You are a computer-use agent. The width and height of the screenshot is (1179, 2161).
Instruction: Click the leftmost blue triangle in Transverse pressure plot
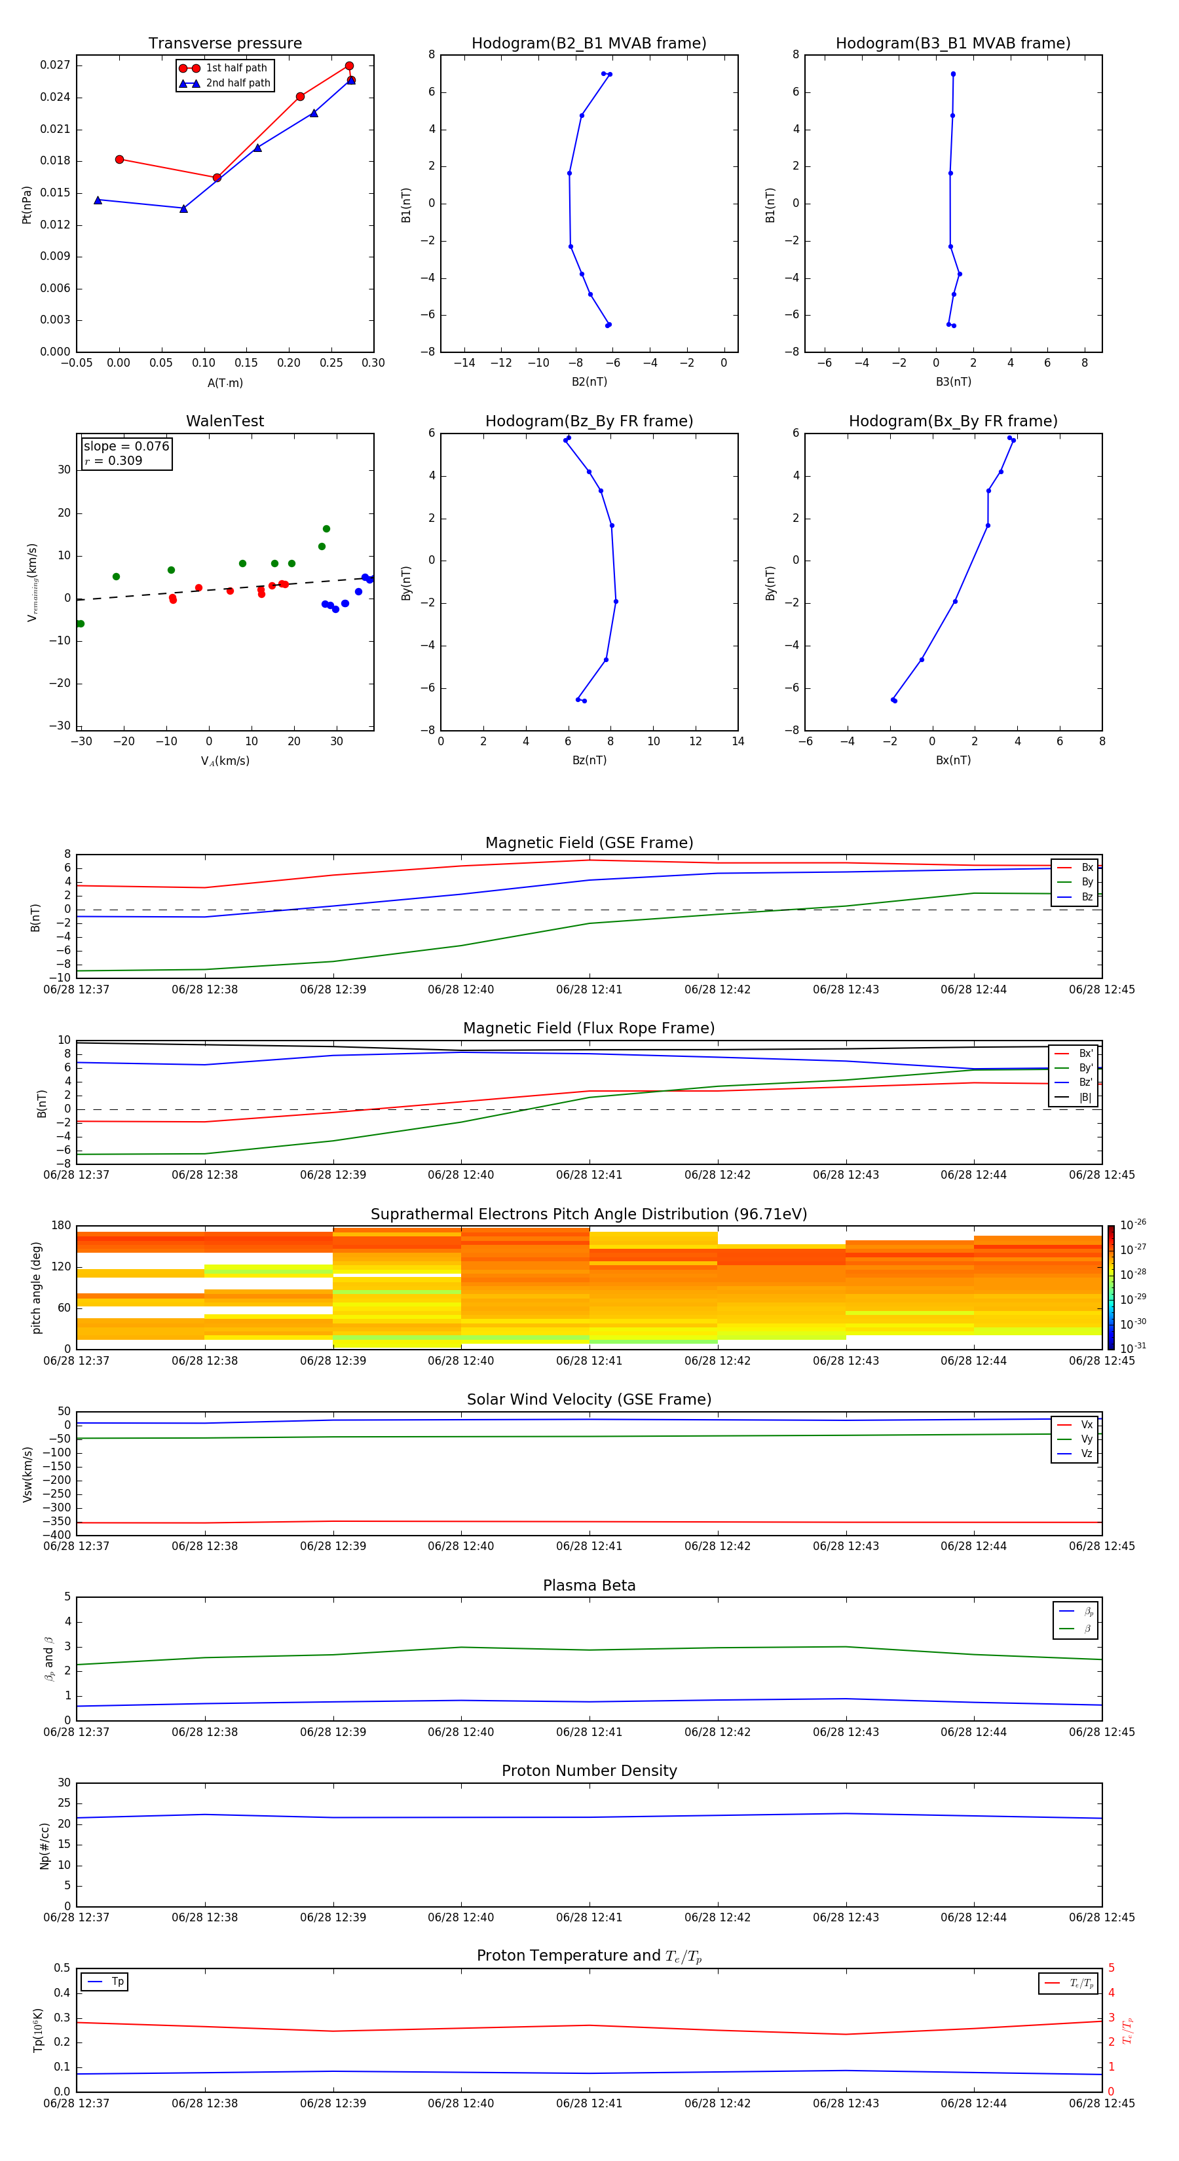click(98, 200)
